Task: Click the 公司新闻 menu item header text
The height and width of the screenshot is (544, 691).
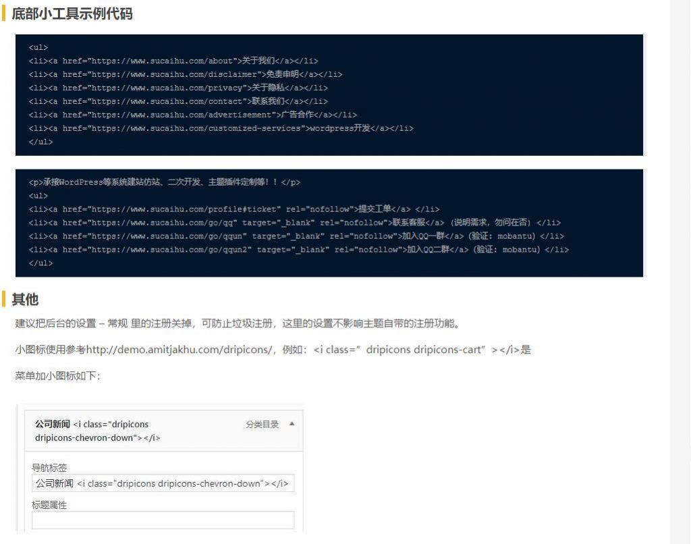Action: [98, 431]
